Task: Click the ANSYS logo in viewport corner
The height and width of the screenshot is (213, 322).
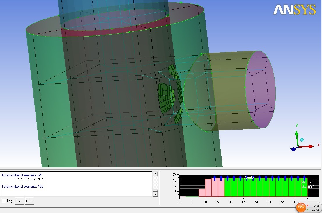Action: coord(294,10)
